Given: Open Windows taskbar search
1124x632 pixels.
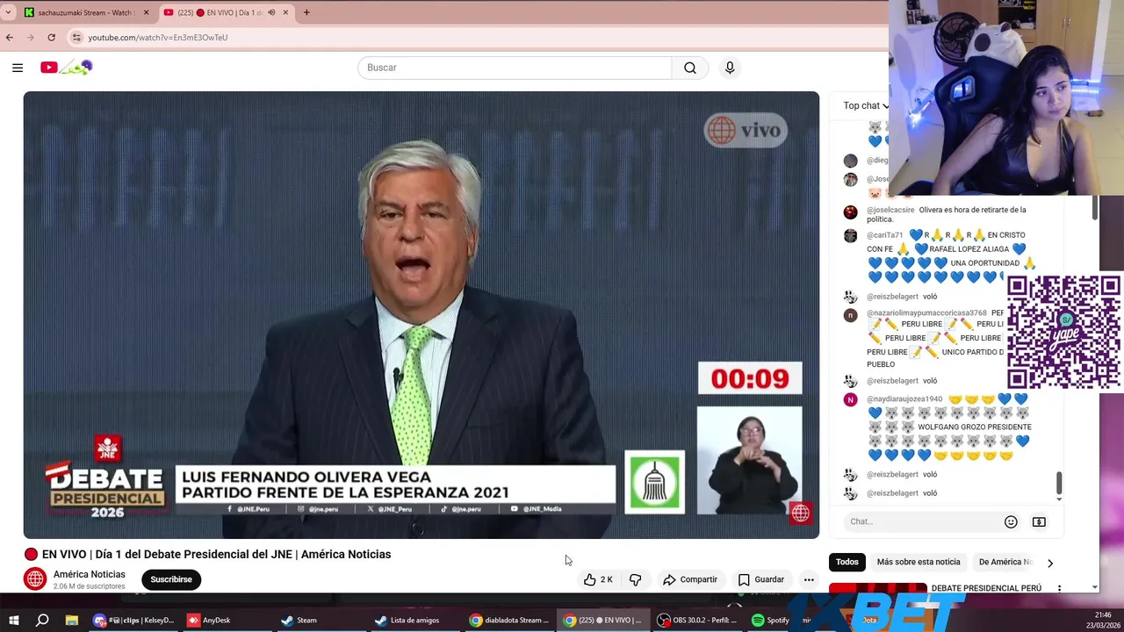Looking at the screenshot, I should (42, 621).
